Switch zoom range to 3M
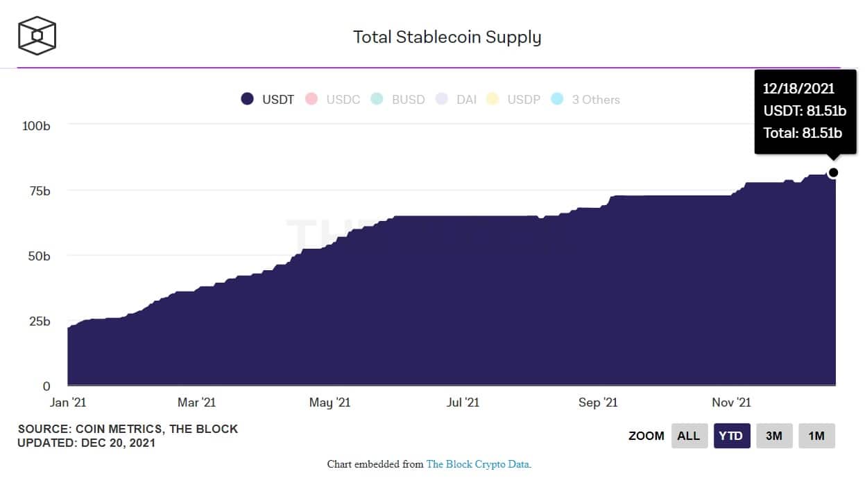865x478 pixels. coord(774,436)
